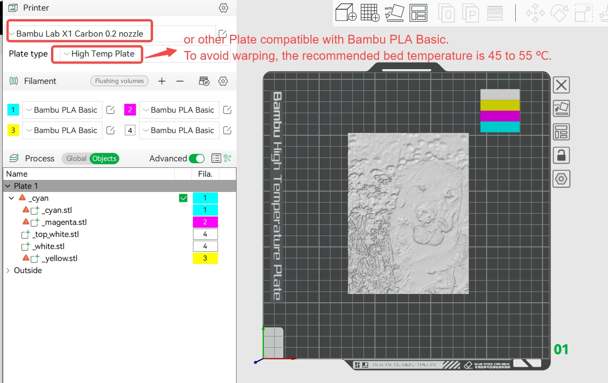Change filament cell for _yellow.stl
The image size is (608, 383).
pos(205,258)
